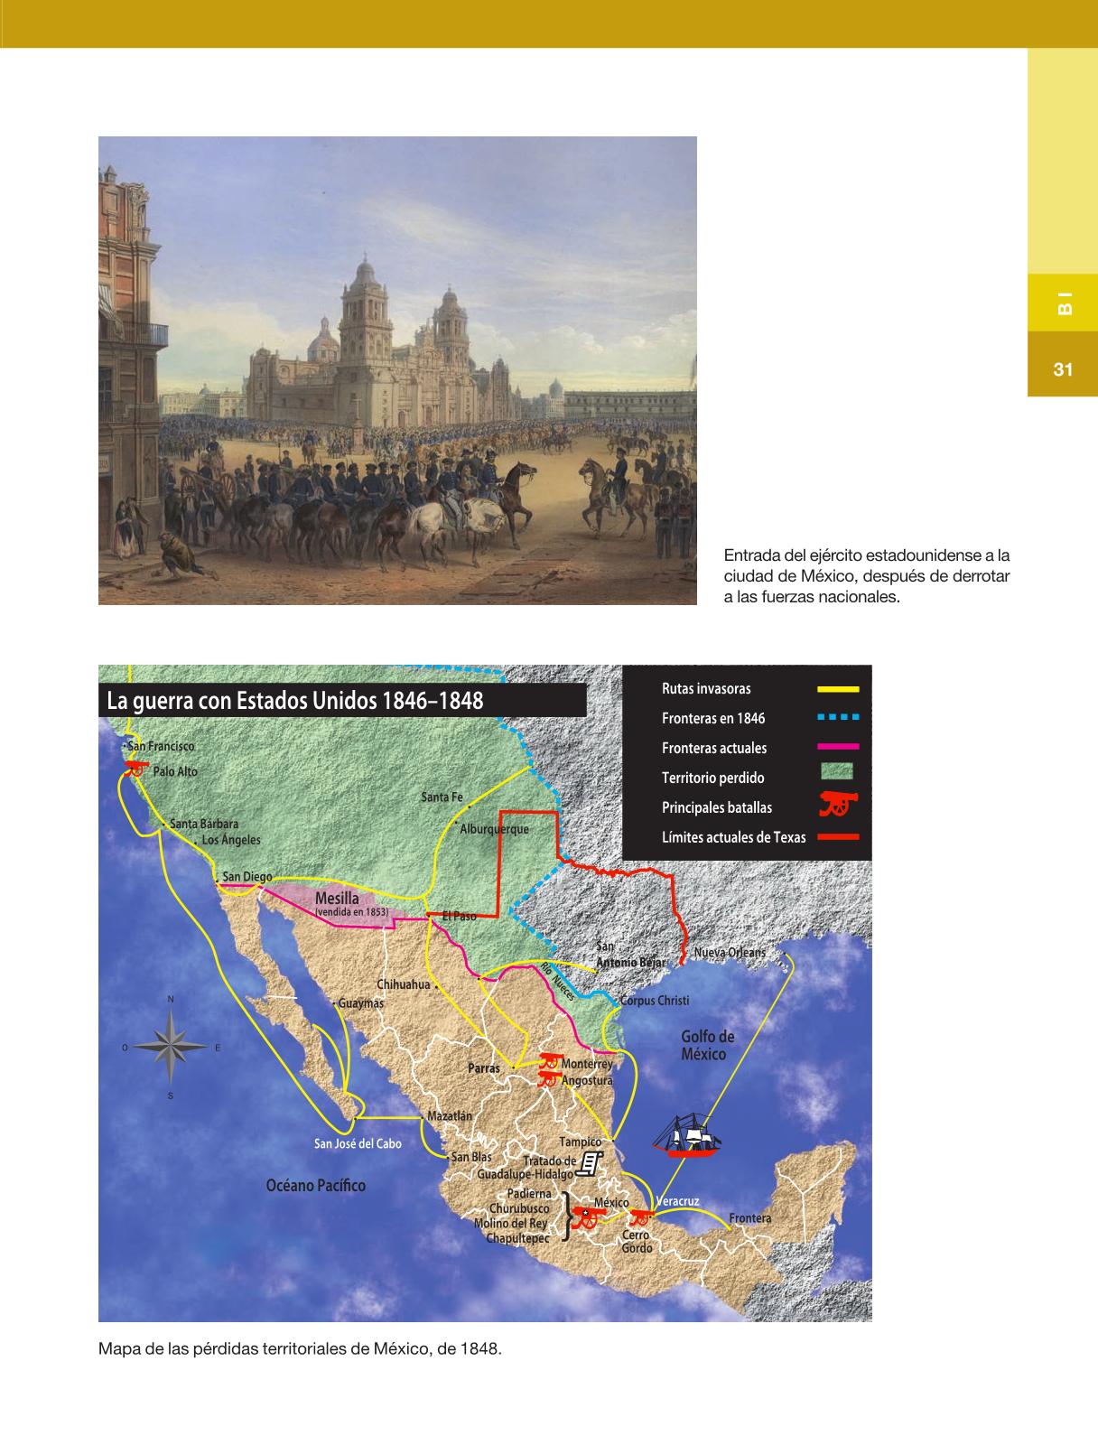The height and width of the screenshot is (1445, 1098).
Task: Click the cannon icon above Cerro Gordo
Action: (640, 1217)
